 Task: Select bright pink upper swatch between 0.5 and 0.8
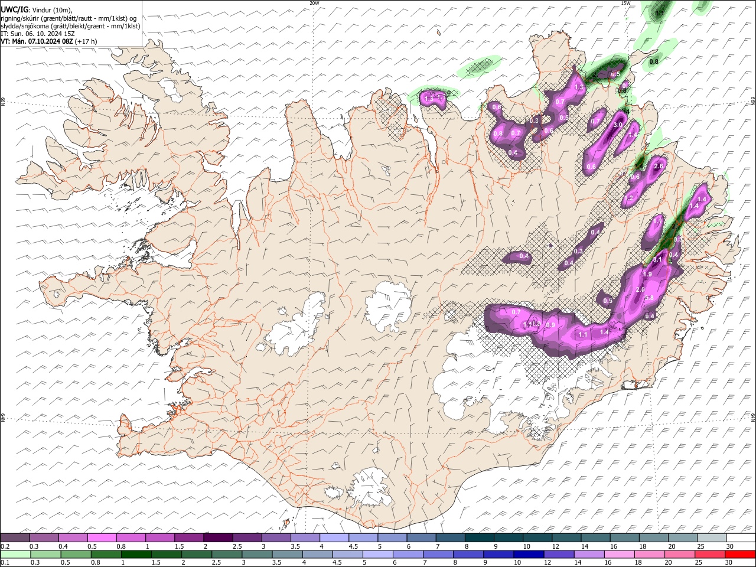102,537
